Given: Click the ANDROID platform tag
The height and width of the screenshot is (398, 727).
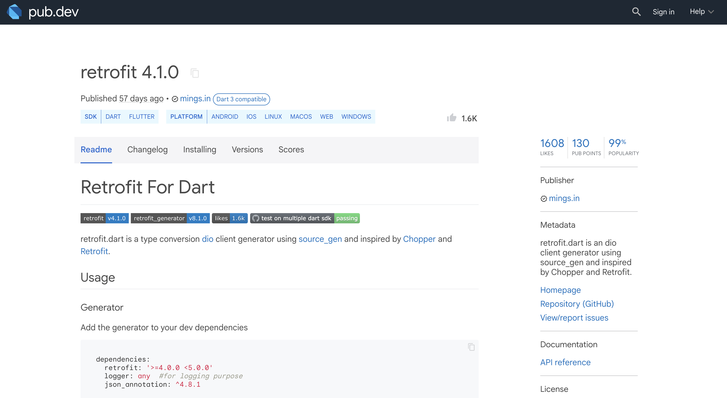Looking at the screenshot, I should (x=225, y=116).
